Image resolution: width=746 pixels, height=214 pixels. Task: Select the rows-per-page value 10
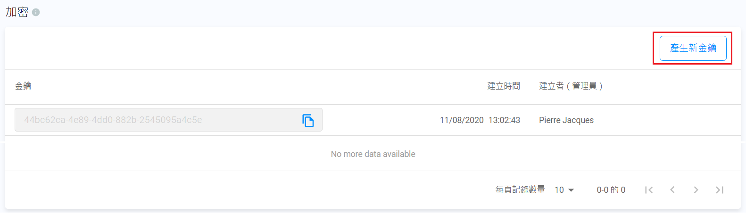pos(559,190)
